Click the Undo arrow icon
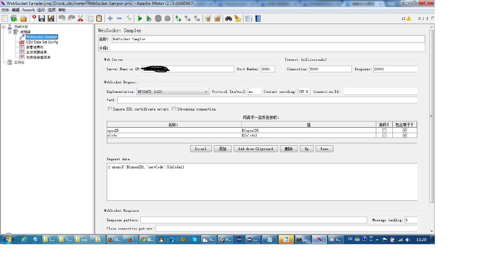This screenshot has width=483, height=271. 62,18
